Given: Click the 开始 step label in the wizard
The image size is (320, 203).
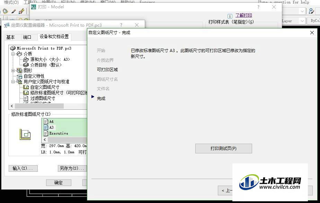Looking at the screenshot, I should point(101,51).
